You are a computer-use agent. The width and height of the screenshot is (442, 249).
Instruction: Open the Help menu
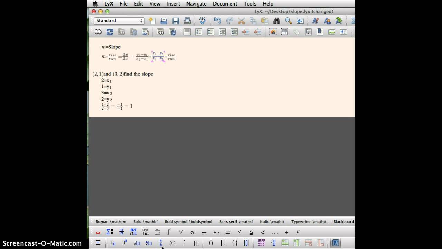click(x=268, y=4)
